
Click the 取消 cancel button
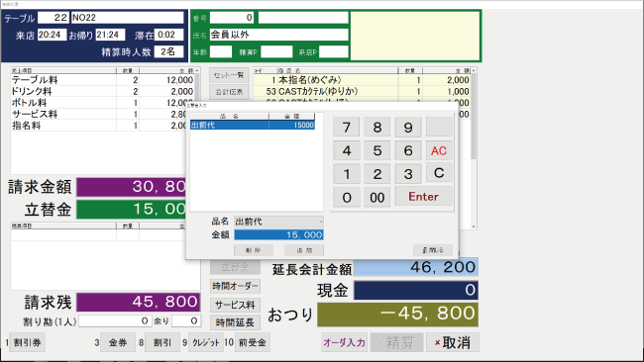tap(452, 342)
